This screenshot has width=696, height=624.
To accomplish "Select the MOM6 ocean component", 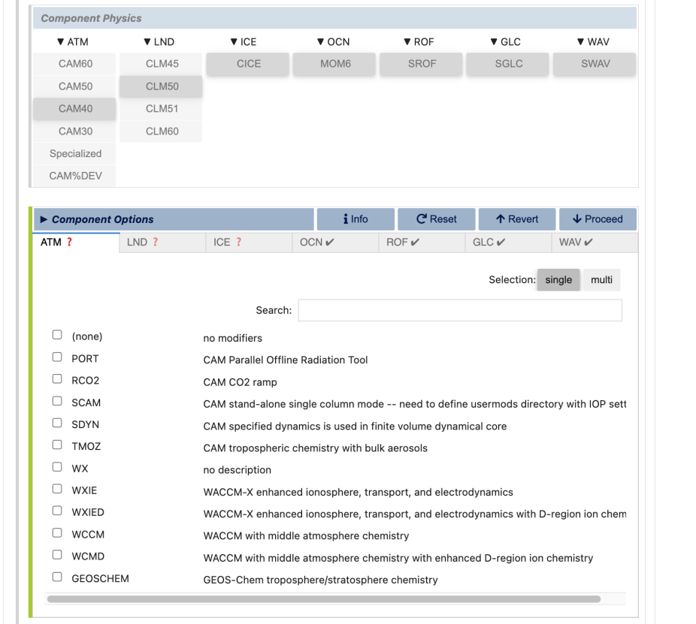I will 335,64.
